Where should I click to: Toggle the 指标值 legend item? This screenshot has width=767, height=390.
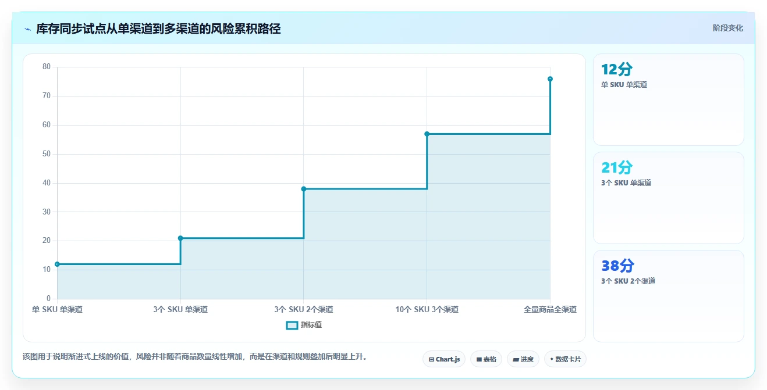tap(304, 325)
